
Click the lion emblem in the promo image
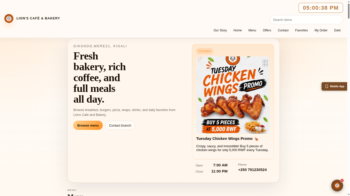[x=233, y=60]
